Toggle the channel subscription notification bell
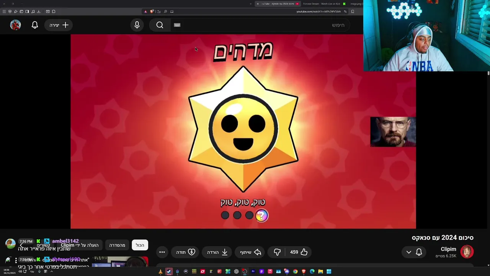 tap(419, 252)
